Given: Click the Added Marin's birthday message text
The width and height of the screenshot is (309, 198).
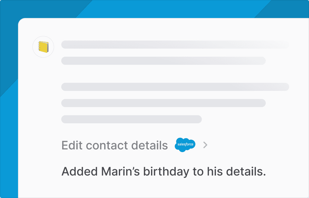Looking at the screenshot, I should click(x=164, y=172).
